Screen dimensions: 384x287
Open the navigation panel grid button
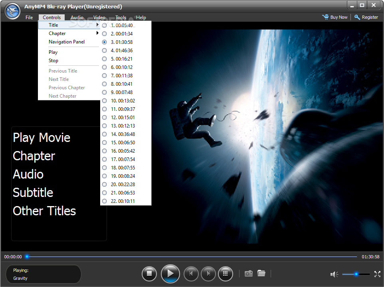pyautogui.click(x=226, y=273)
